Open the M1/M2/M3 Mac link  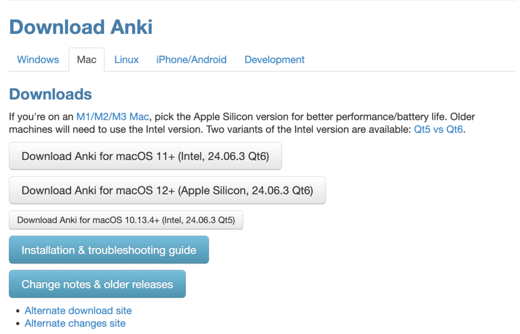coord(112,116)
